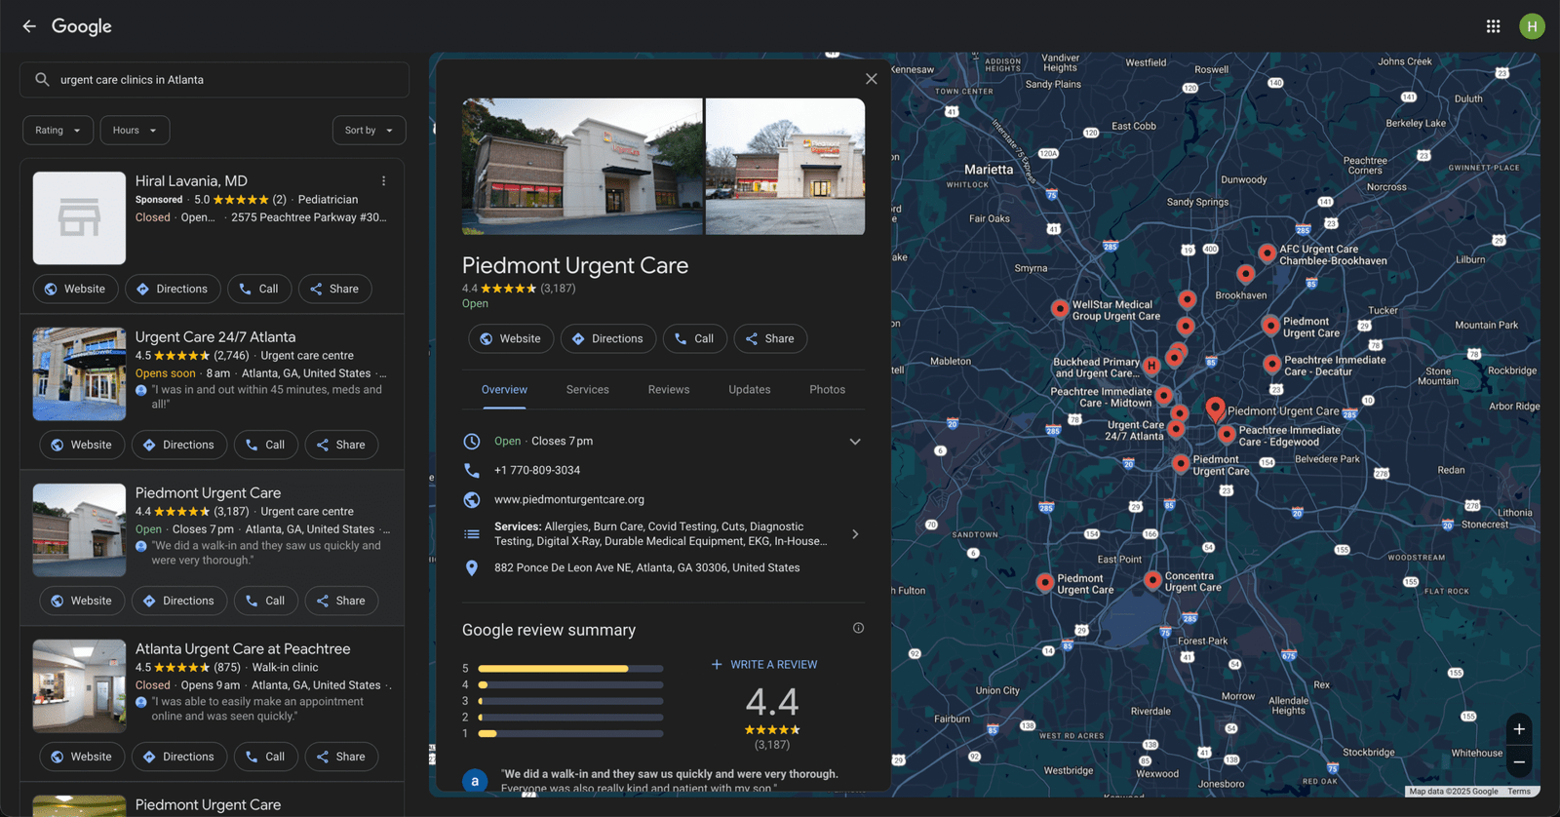Open Website for Atlanta Urgent Care at Peachtree
The image size is (1560, 817).
pos(82,757)
